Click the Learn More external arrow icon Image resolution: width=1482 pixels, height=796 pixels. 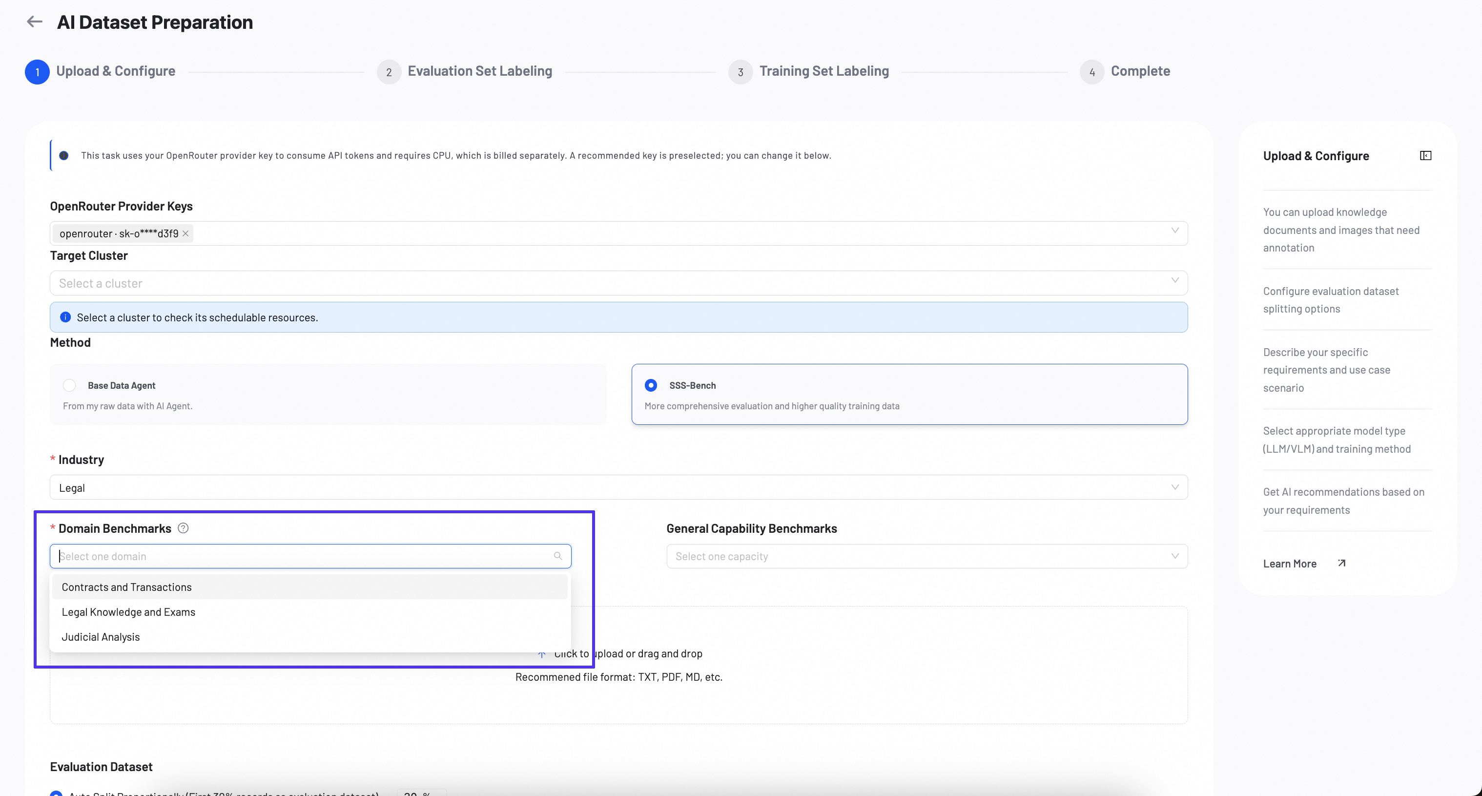[x=1341, y=564]
